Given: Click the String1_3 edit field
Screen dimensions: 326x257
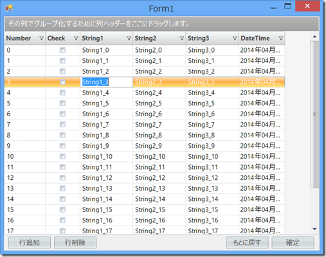Looking at the screenshot, I should [x=107, y=82].
